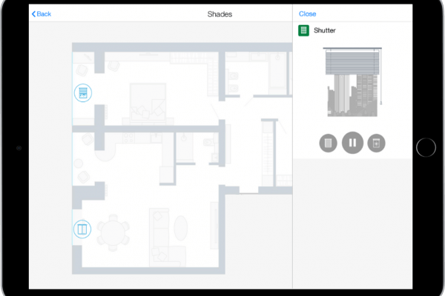Tap the window blinds preview image

(x=351, y=82)
